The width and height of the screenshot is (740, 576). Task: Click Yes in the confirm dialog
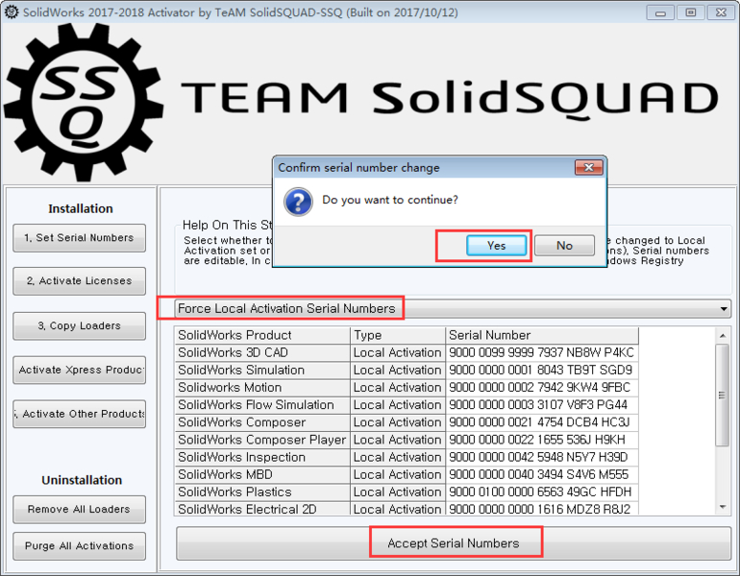tap(496, 246)
